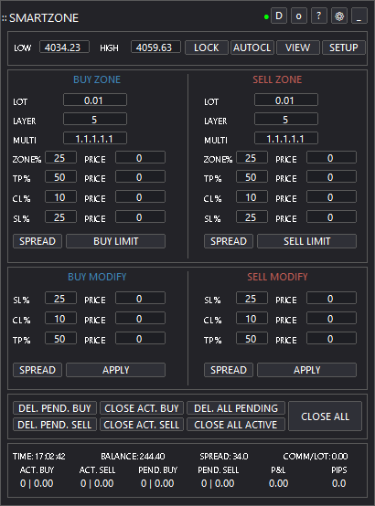The height and width of the screenshot is (506, 375).
Task: Minimize the SmartZone panel
Action: coord(359,16)
